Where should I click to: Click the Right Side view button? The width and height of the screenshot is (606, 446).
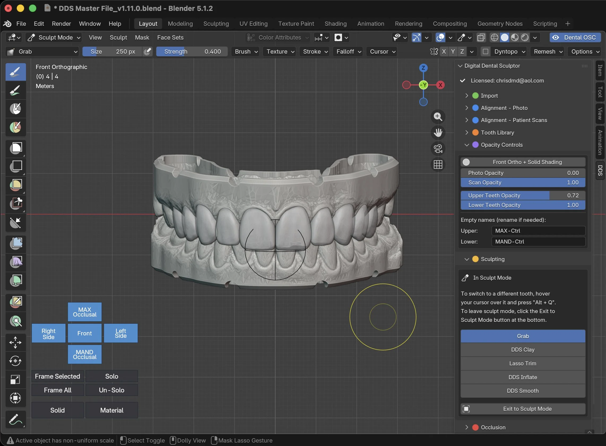click(x=49, y=334)
